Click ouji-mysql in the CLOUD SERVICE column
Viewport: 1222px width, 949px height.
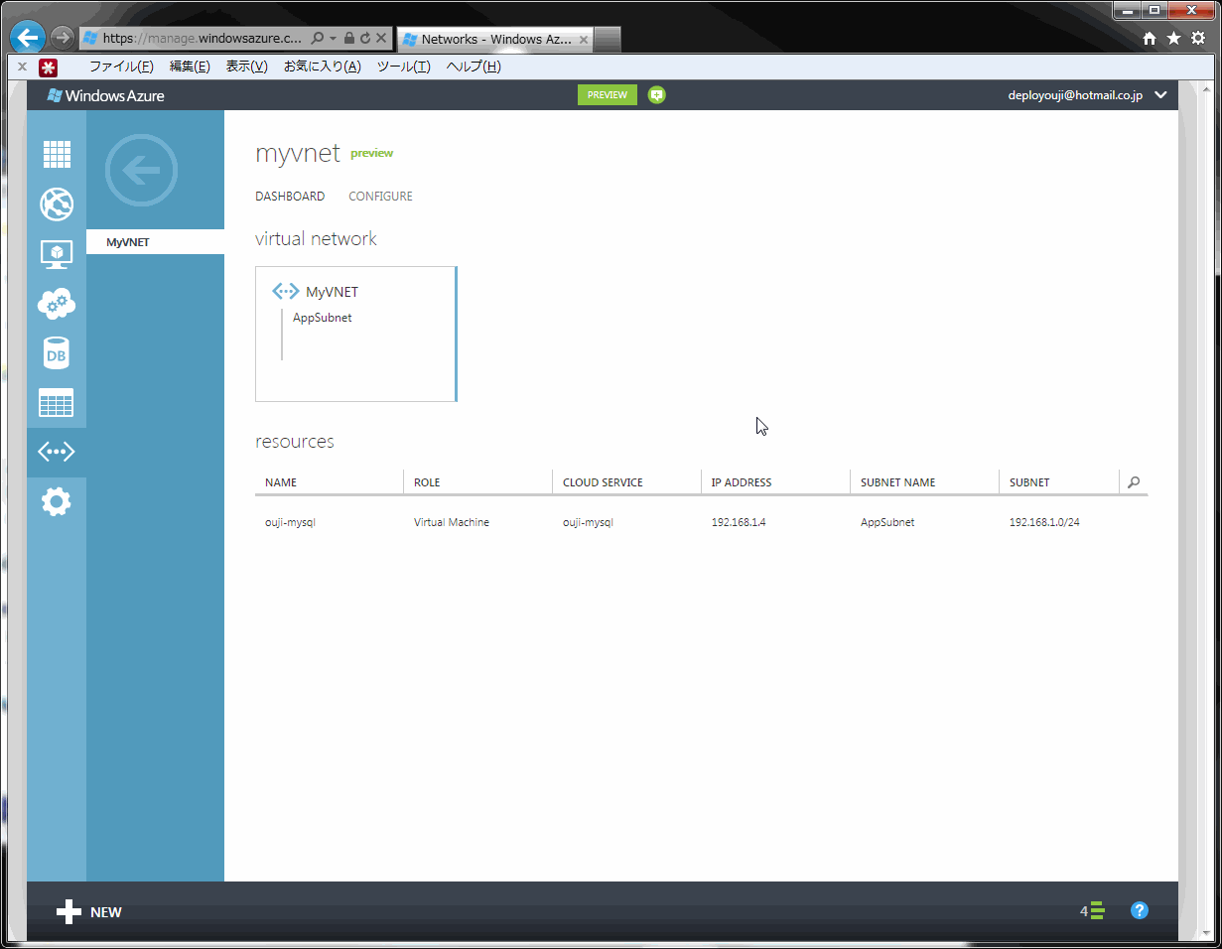(588, 522)
